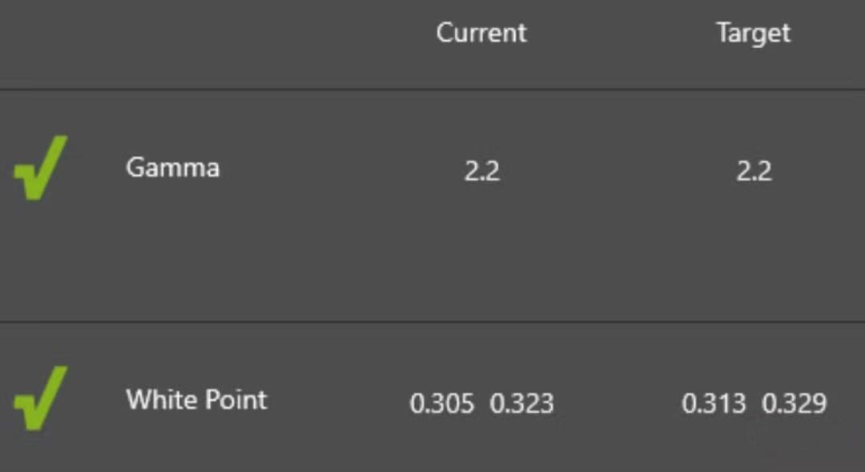Screen dimensions: 865x472
Task: Click blank area between the two Gamma values
Action: point(618,171)
